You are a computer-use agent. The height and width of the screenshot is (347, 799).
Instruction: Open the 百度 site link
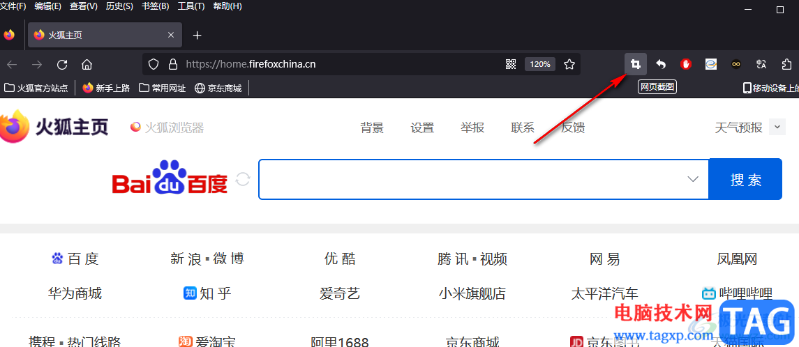pos(75,259)
